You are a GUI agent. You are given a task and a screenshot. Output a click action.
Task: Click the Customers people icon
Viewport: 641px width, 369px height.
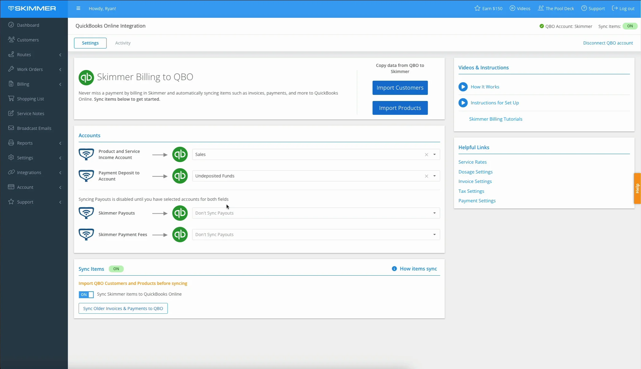(x=11, y=40)
